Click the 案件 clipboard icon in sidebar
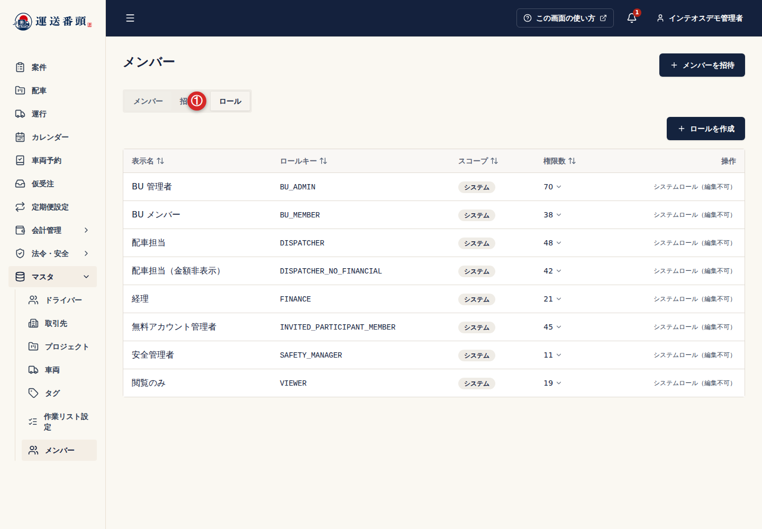The width and height of the screenshot is (762, 529). point(20,67)
